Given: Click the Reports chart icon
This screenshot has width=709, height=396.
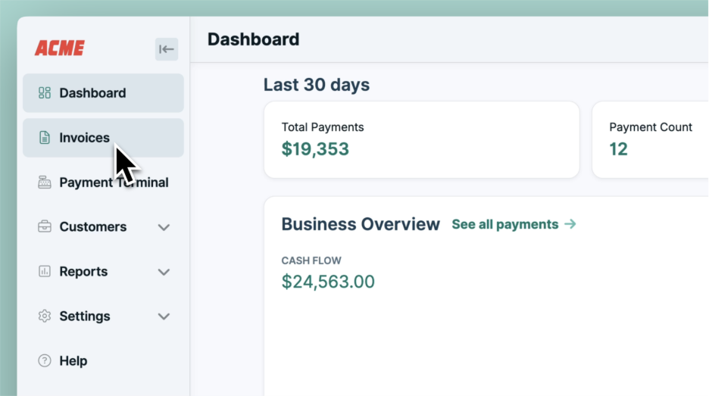Looking at the screenshot, I should [44, 271].
